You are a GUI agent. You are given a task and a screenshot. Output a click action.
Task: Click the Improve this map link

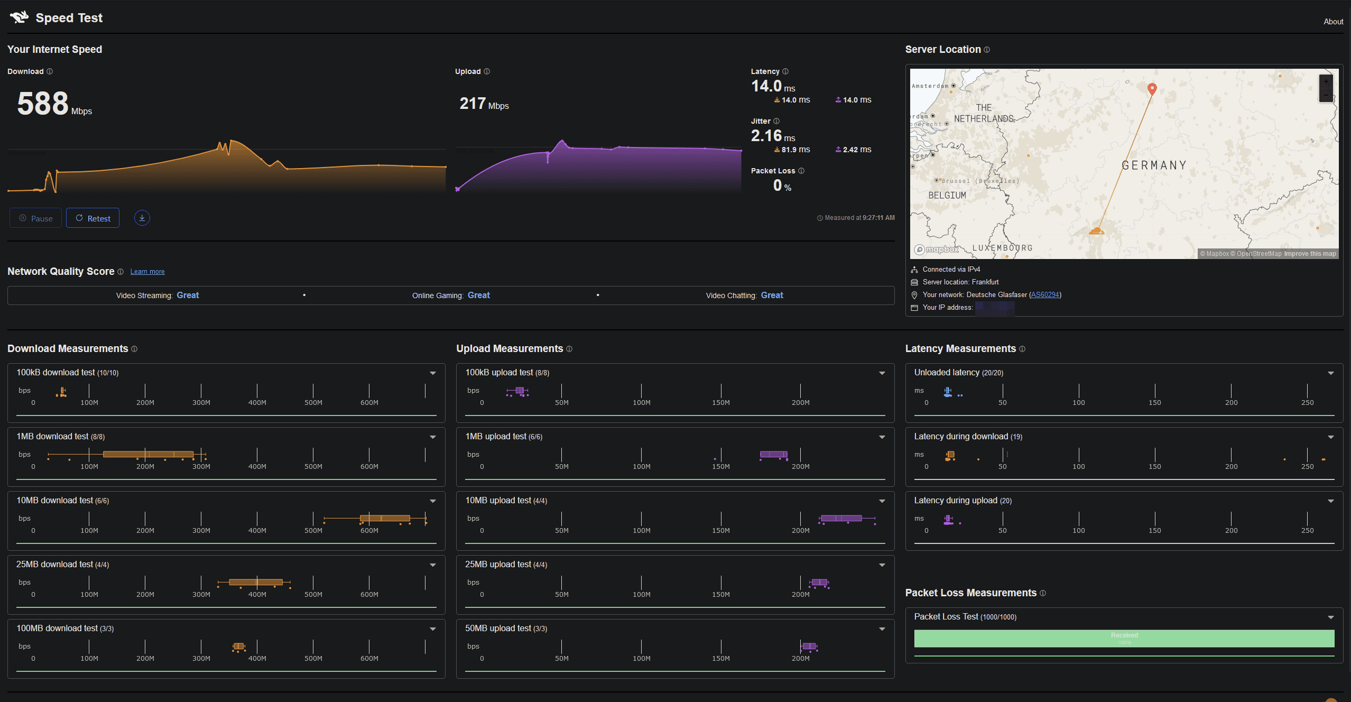coord(1310,254)
